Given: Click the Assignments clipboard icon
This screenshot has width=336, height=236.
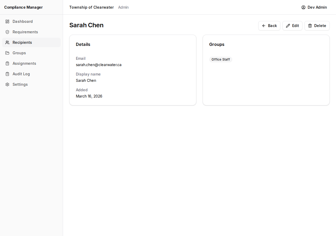Looking at the screenshot, I should [x=7, y=63].
